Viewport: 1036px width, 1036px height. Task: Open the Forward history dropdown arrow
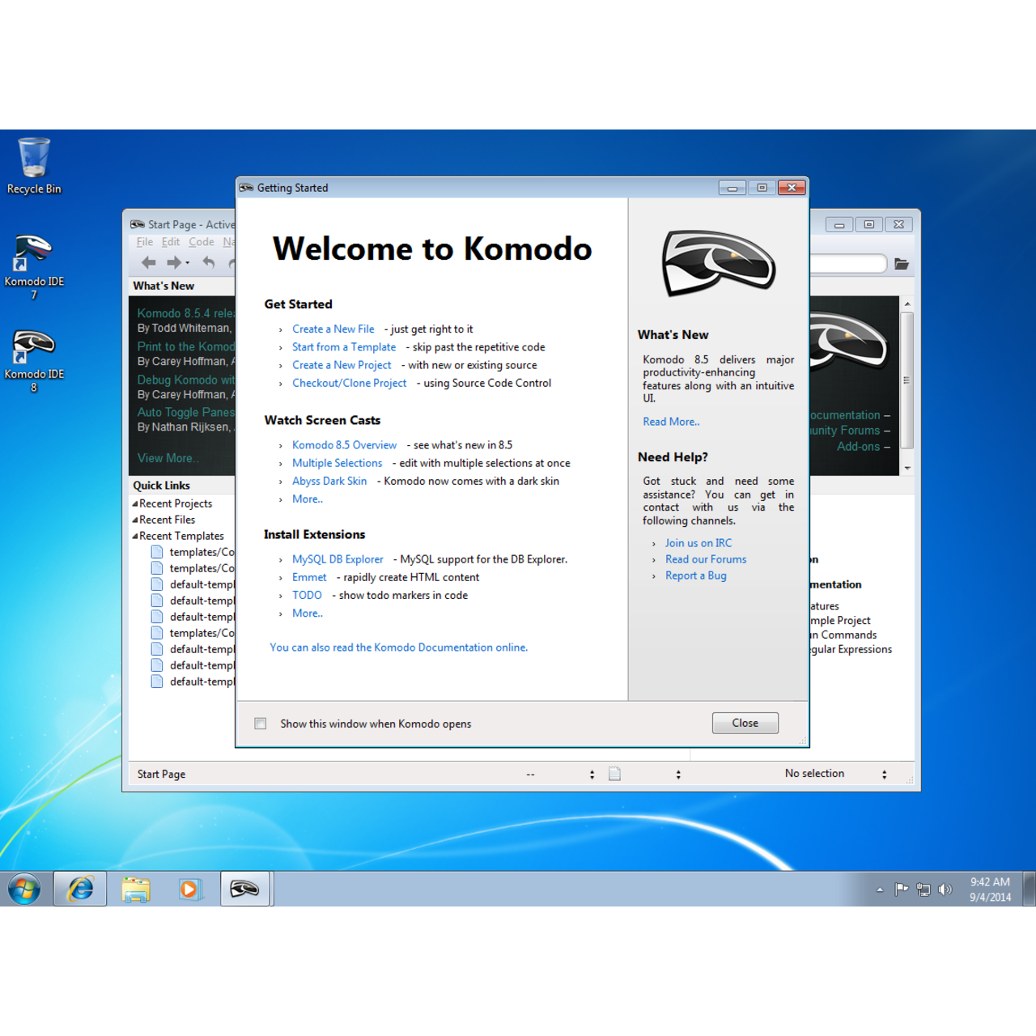pos(188,263)
